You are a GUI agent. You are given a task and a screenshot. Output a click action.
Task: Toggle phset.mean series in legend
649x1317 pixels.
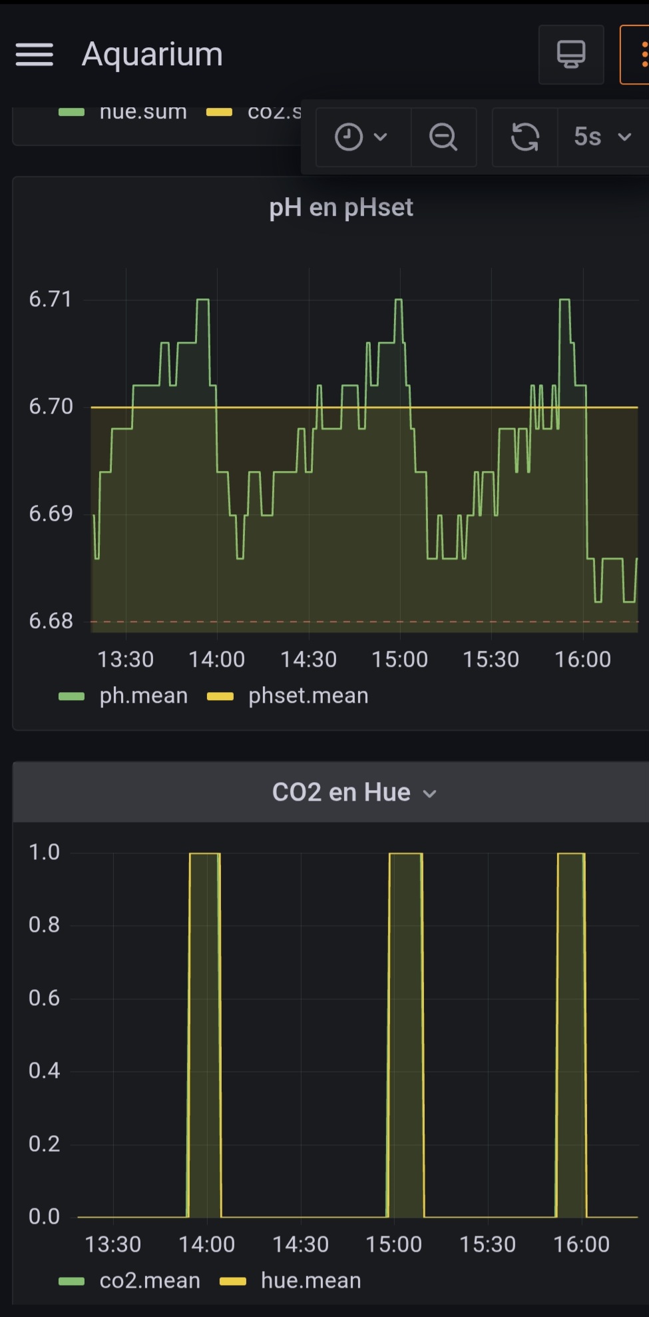pos(308,695)
